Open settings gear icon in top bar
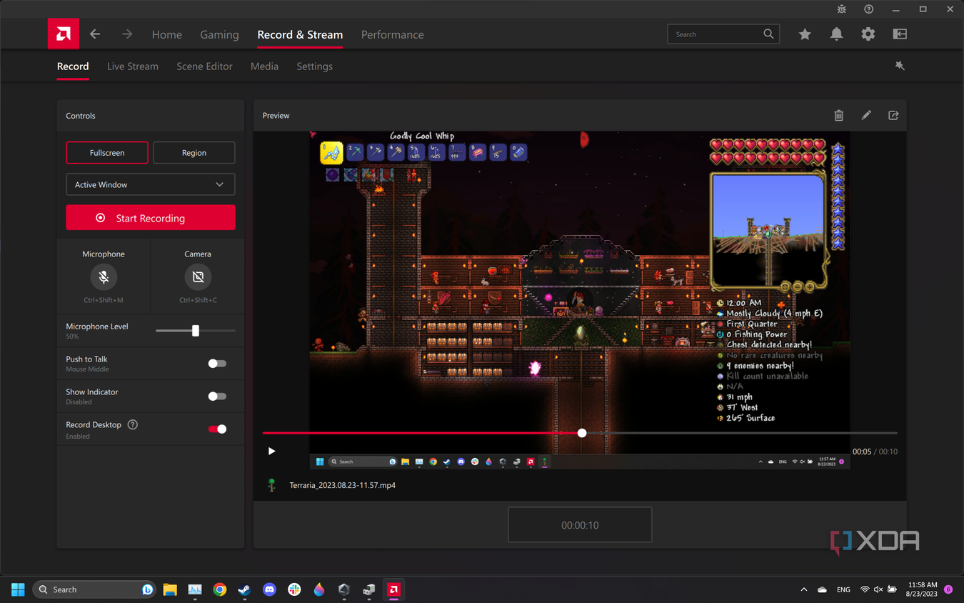Image resolution: width=964 pixels, height=603 pixels. point(868,34)
